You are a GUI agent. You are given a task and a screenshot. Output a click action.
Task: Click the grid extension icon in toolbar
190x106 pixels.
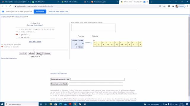[169, 6]
